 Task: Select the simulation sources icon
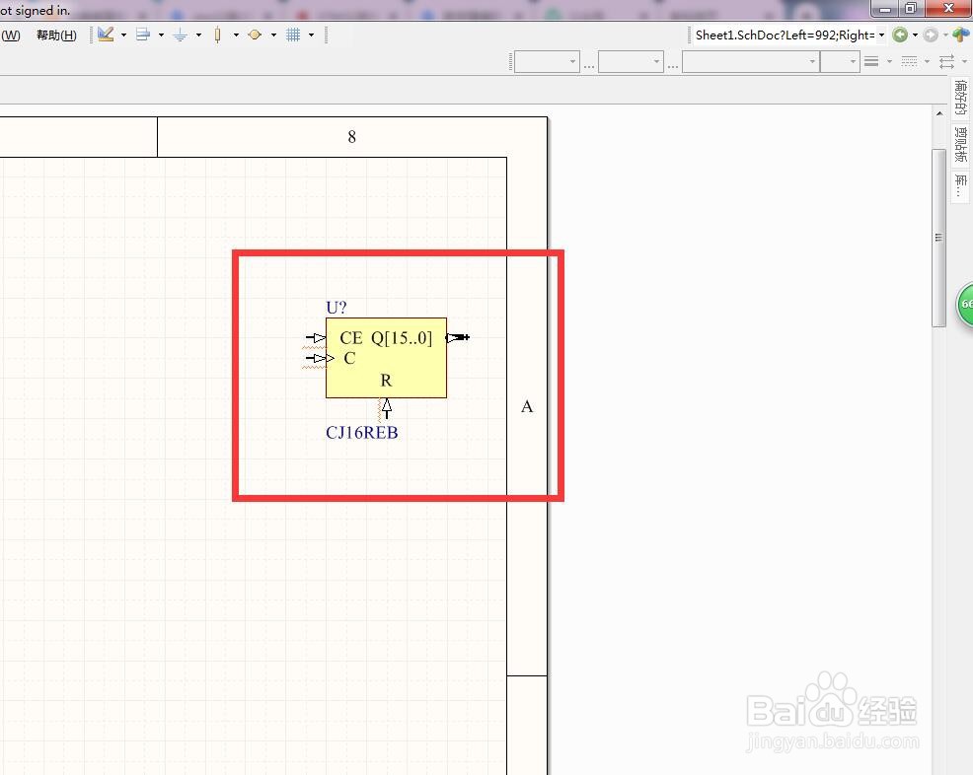click(x=255, y=35)
